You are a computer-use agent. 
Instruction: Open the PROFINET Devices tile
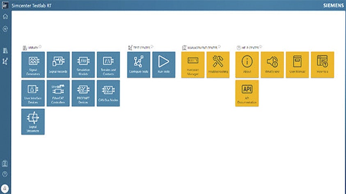tap(83, 93)
